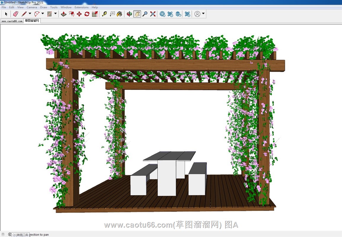Open the Extensions menu
The height and width of the screenshot is (237, 342).
pos(81,7)
